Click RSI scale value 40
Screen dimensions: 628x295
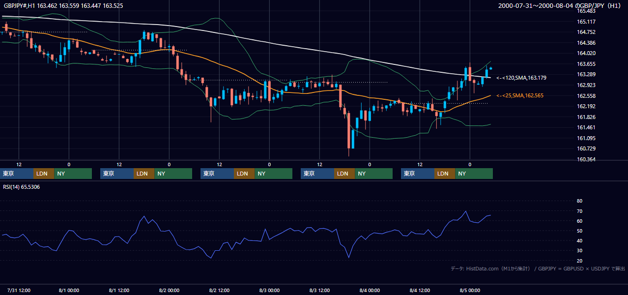click(580, 240)
